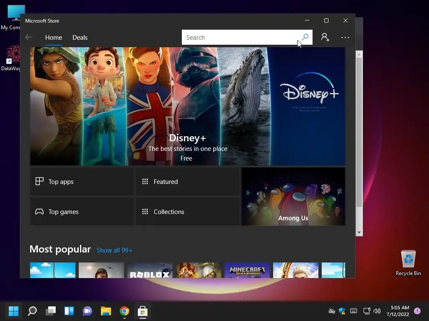Open taskbar Search

click(x=32, y=311)
